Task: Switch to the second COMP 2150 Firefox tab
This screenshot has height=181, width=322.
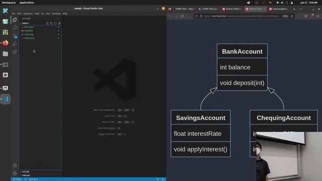Action: (x=208, y=9)
